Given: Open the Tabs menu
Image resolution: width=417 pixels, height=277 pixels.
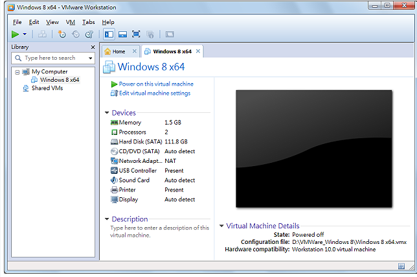Looking at the screenshot, I should (x=89, y=22).
